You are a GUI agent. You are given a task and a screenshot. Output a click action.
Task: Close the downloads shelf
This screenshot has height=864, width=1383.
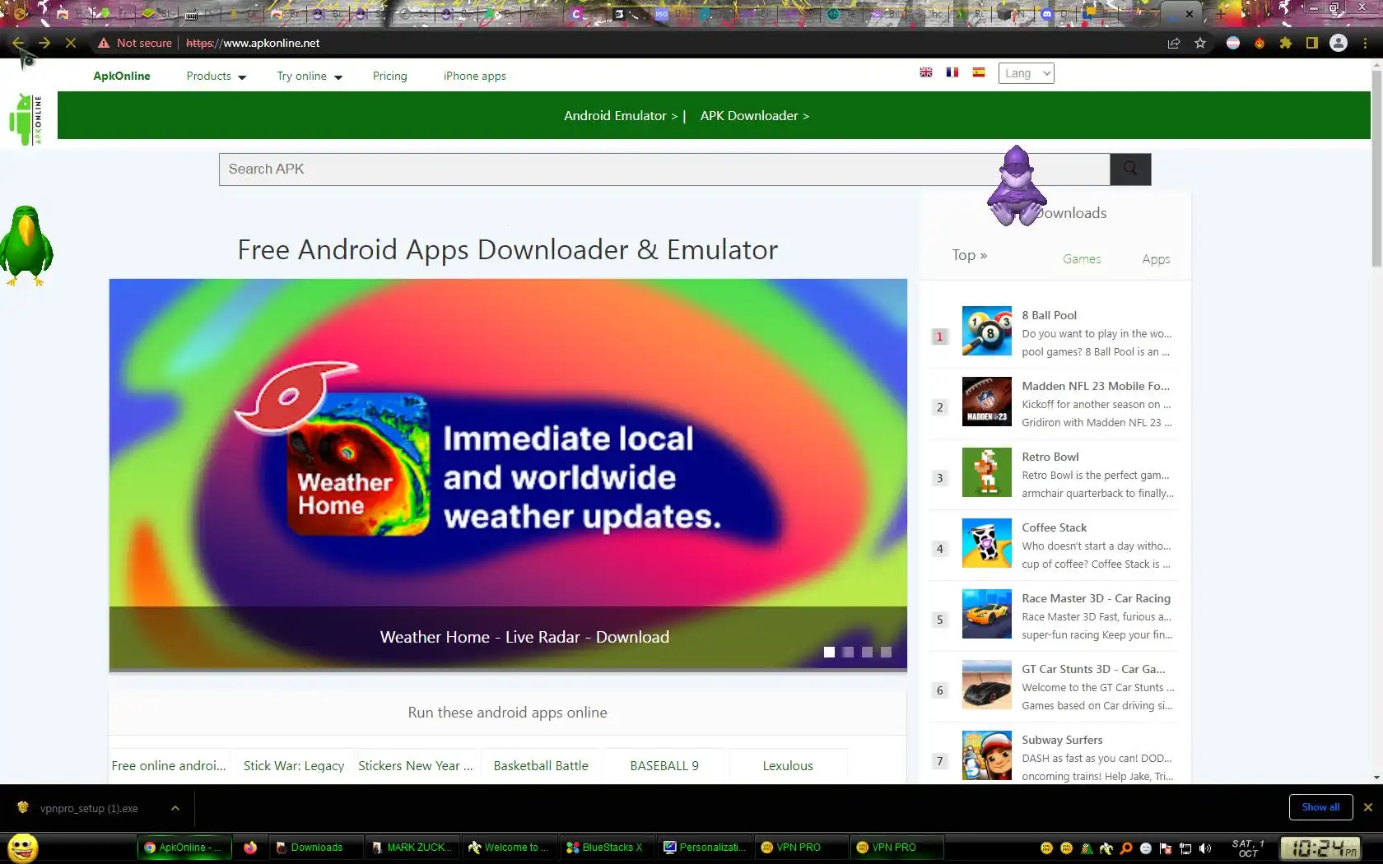(x=1368, y=807)
